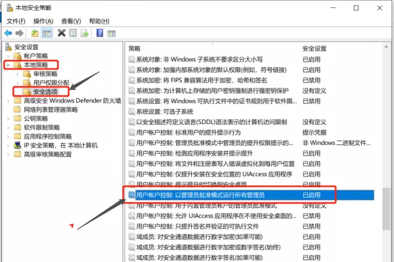
Task: Click the 提示凭据 setting value
Action: pyautogui.click(x=315, y=133)
